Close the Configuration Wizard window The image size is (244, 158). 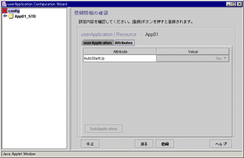pyautogui.click(x=239, y=4)
